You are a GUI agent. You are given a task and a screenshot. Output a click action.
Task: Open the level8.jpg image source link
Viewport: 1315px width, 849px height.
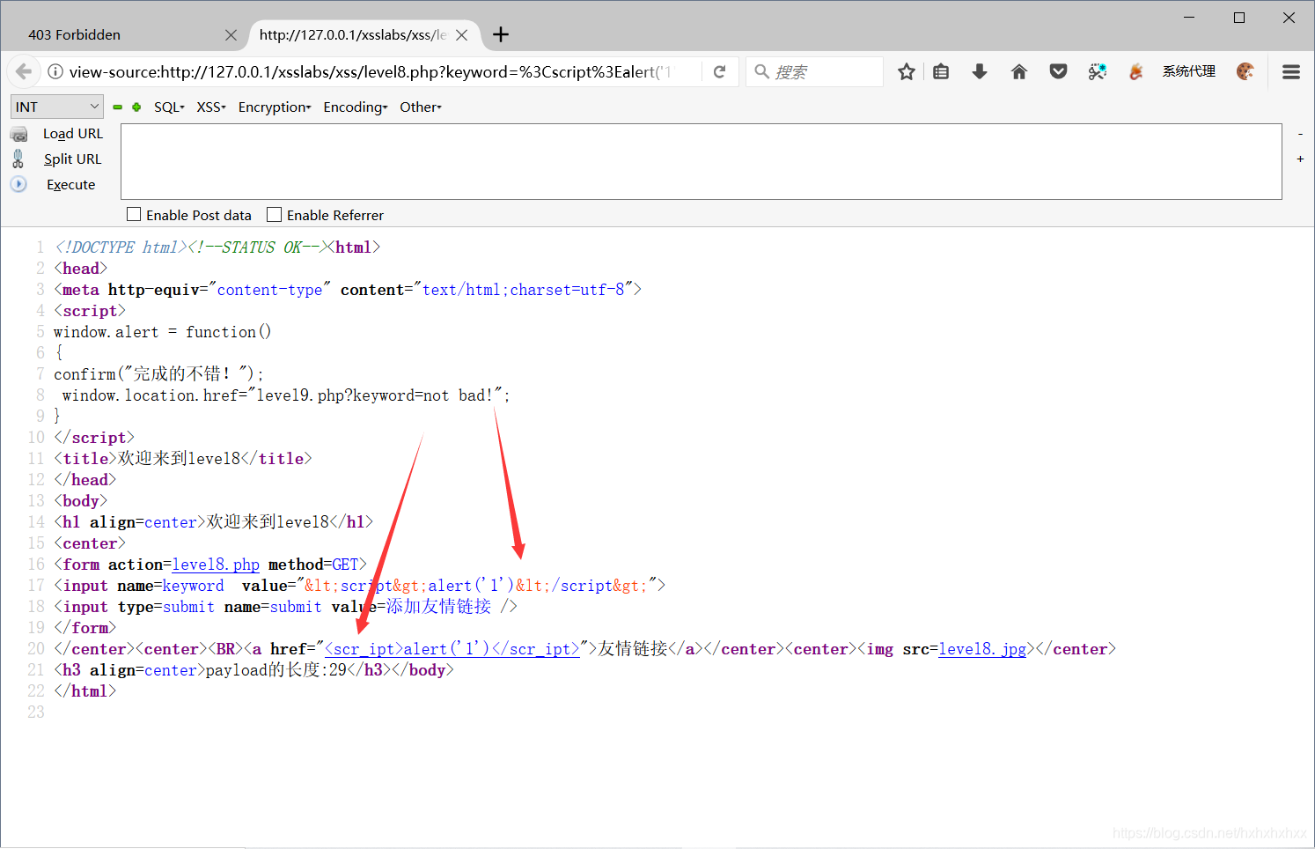click(982, 649)
